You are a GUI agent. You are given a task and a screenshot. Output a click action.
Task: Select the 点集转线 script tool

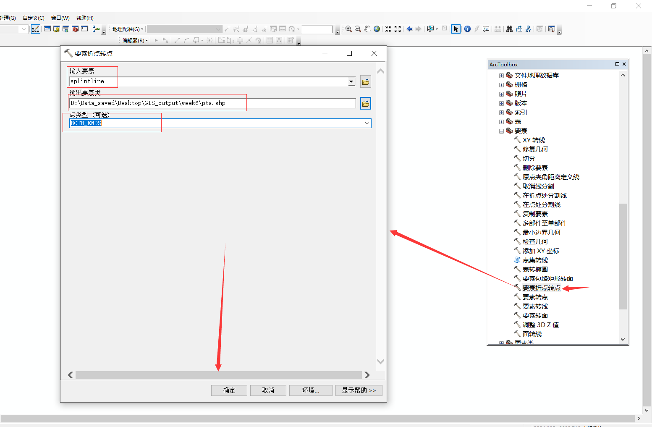coord(535,260)
